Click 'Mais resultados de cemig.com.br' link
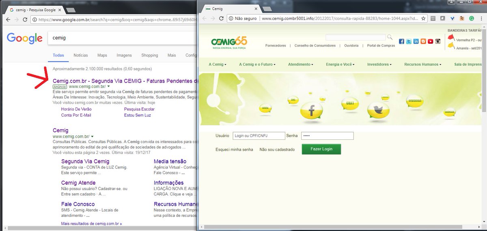 [x=91, y=224]
